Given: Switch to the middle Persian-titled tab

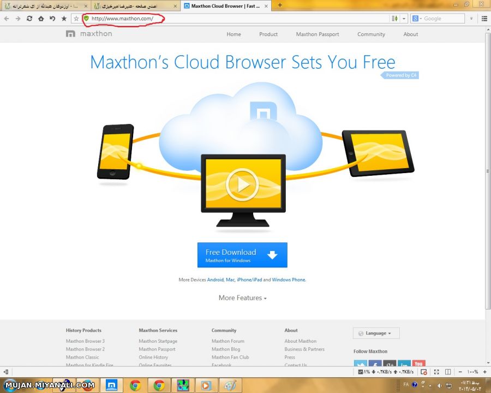Looking at the screenshot, I should (136, 5).
